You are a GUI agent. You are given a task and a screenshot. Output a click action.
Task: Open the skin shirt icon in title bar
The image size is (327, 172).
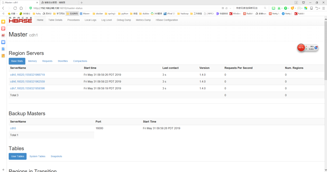[x=303, y=3]
